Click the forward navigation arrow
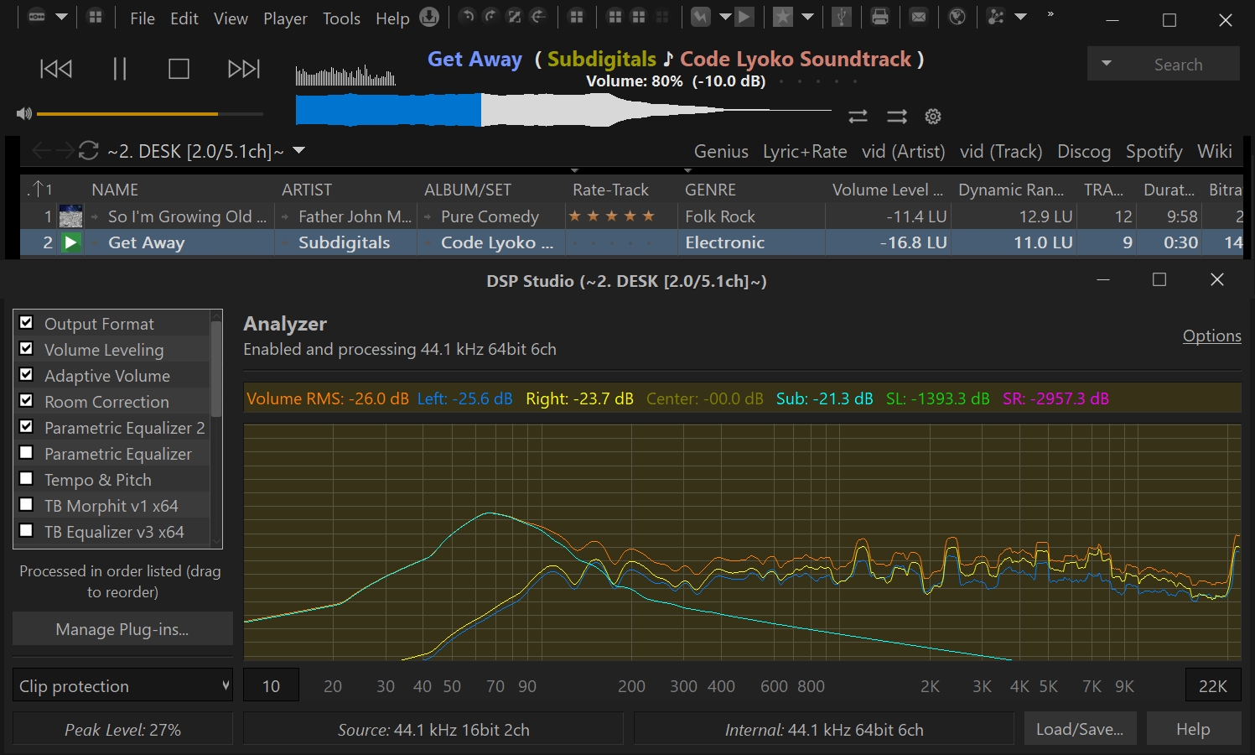 pyautogui.click(x=64, y=151)
